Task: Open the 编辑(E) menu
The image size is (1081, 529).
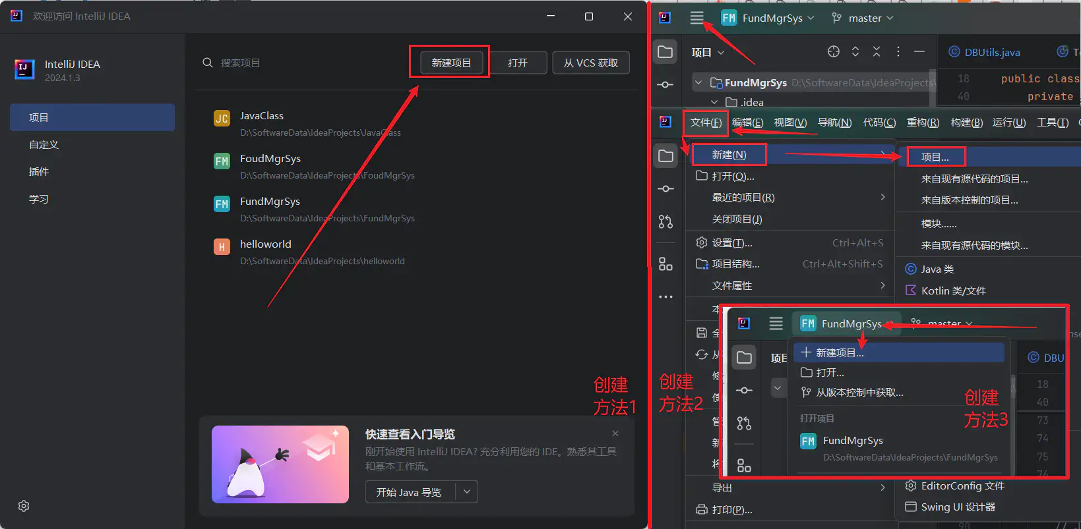Action: [748, 123]
